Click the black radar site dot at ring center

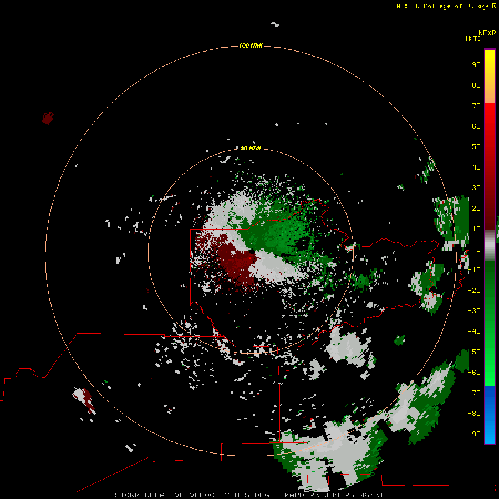pyautogui.click(x=252, y=251)
